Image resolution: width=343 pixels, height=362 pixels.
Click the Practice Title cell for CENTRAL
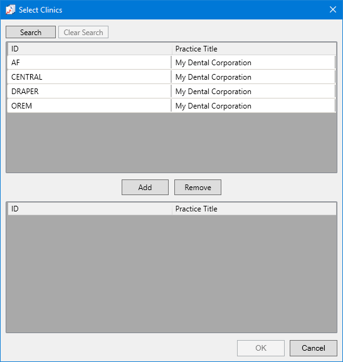coord(253,77)
